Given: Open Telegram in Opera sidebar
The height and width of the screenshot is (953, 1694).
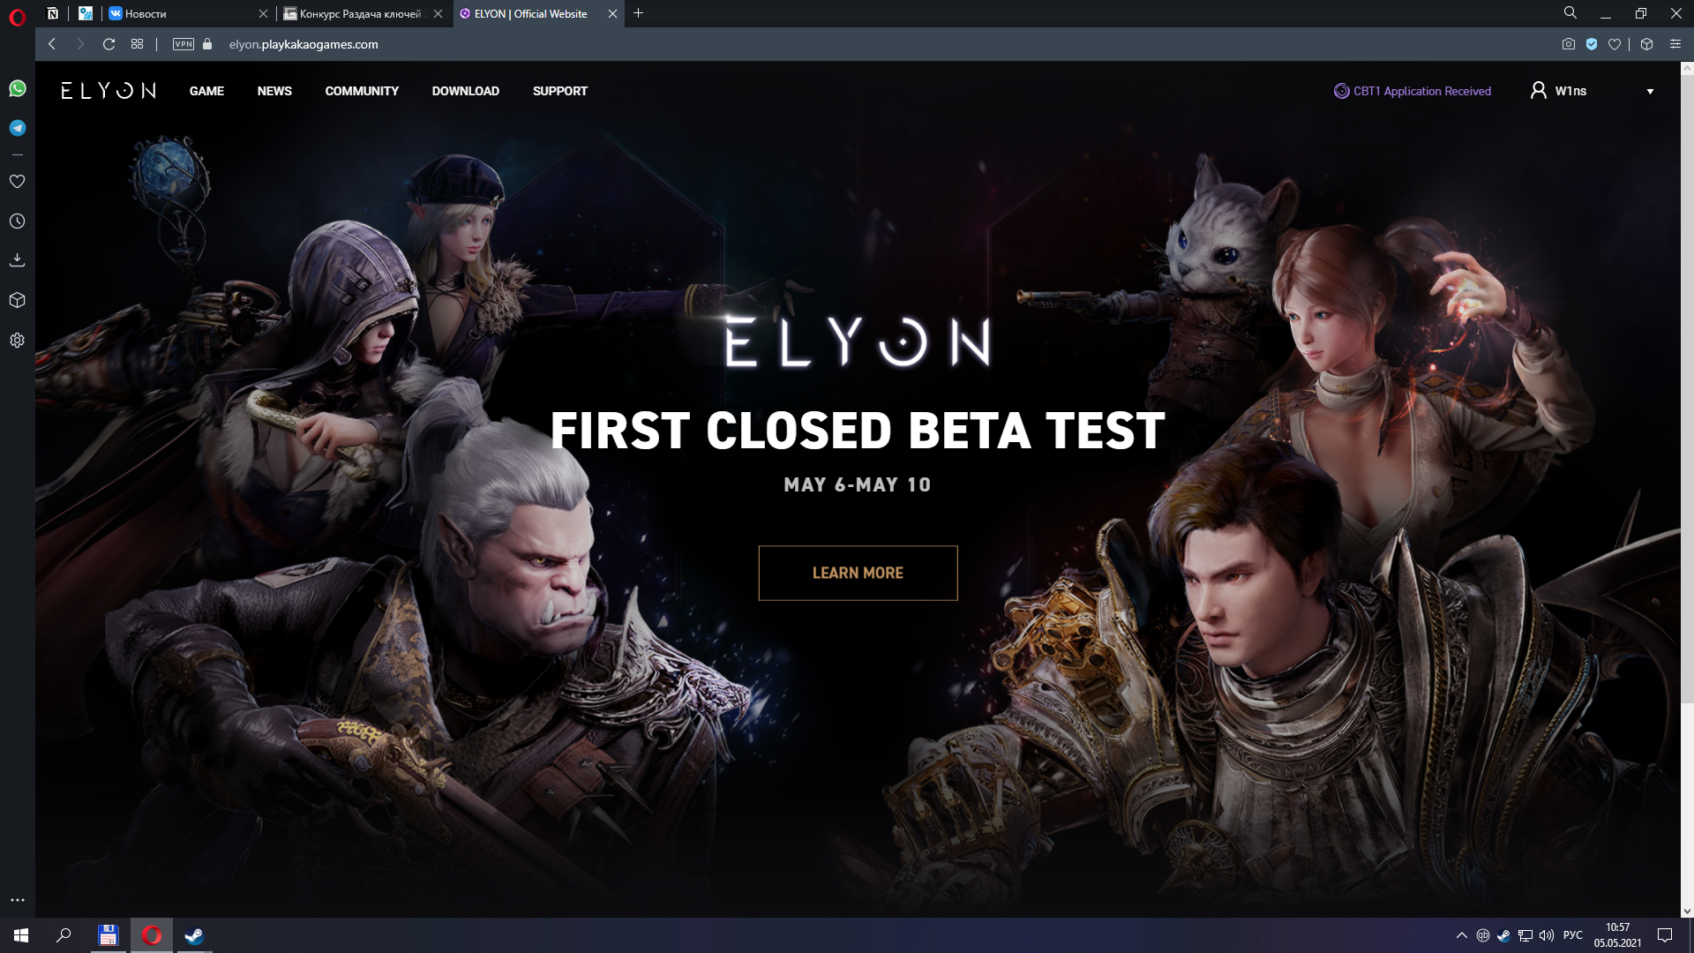Looking at the screenshot, I should (x=18, y=128).
